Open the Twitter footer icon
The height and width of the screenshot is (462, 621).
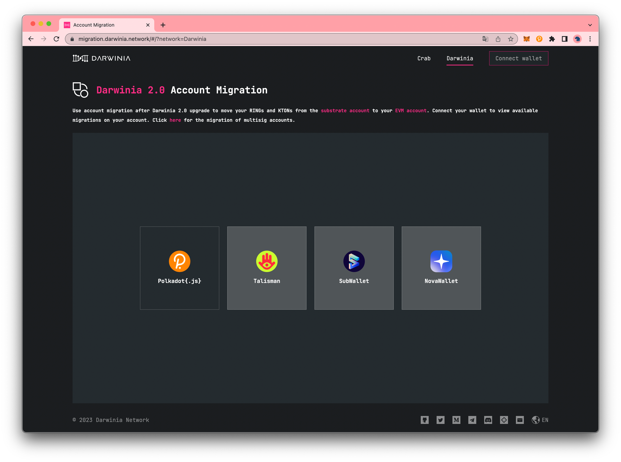pyautogui.click(x=440, y=420)
